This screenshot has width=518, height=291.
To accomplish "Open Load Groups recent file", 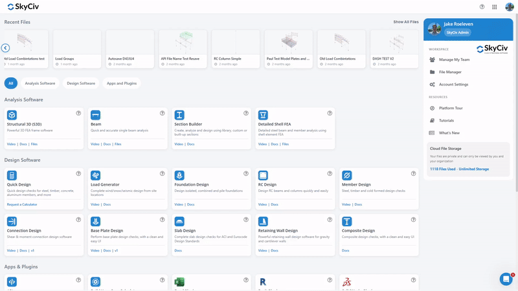I will [x=77, y=49].
